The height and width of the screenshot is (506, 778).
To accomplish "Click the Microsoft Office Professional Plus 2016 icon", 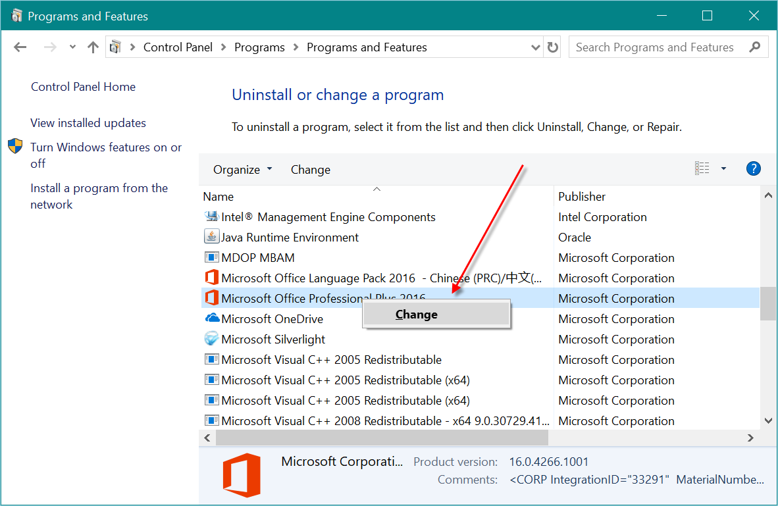I will point(211,298).
